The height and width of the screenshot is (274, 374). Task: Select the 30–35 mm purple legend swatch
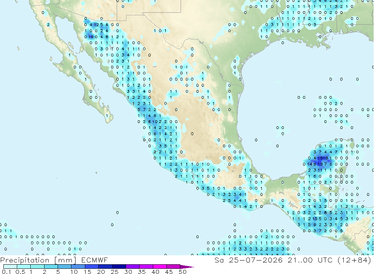tap(133, 267)
